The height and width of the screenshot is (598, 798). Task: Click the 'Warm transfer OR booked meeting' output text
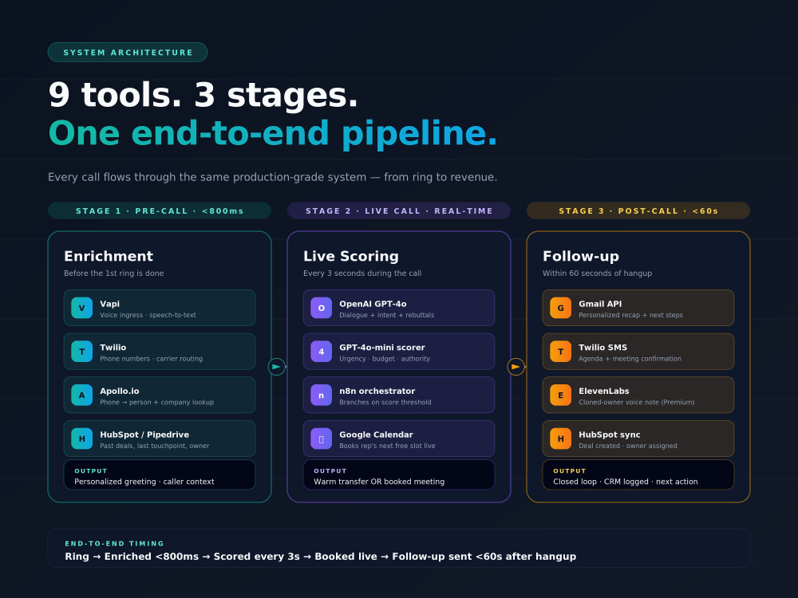[379, 482]
